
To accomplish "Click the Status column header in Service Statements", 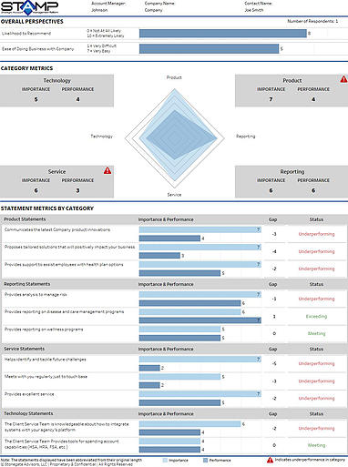I will tap(316, 349).
